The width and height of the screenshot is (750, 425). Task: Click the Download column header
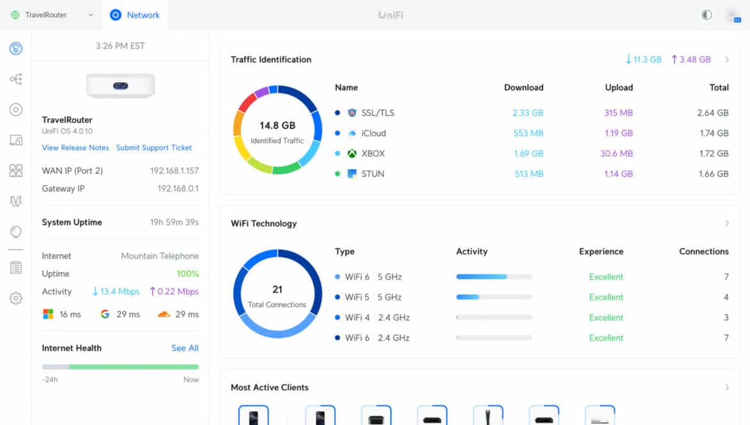click(524, 87)
